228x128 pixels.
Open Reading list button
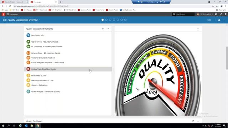[221, 10]
